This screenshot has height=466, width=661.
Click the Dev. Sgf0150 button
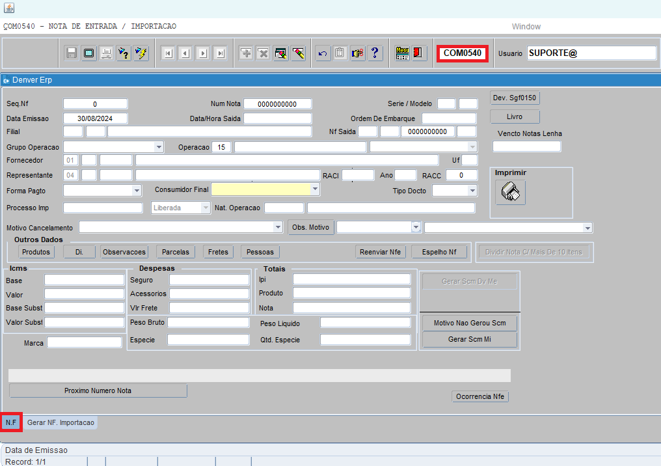tap(515, 98)
